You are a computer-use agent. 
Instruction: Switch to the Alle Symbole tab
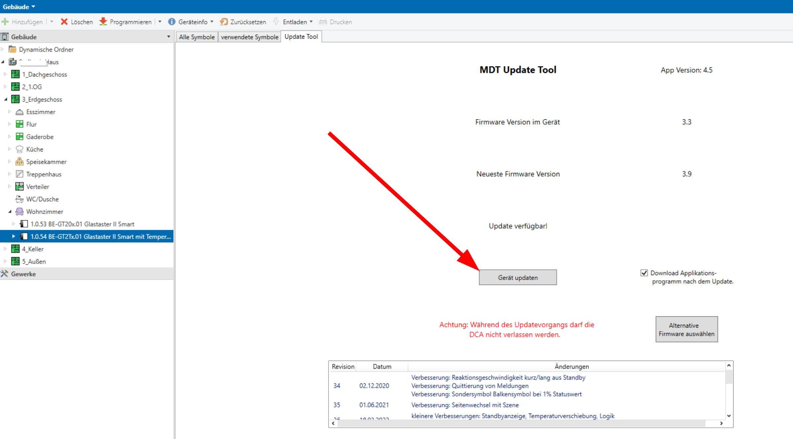[197, 37]
